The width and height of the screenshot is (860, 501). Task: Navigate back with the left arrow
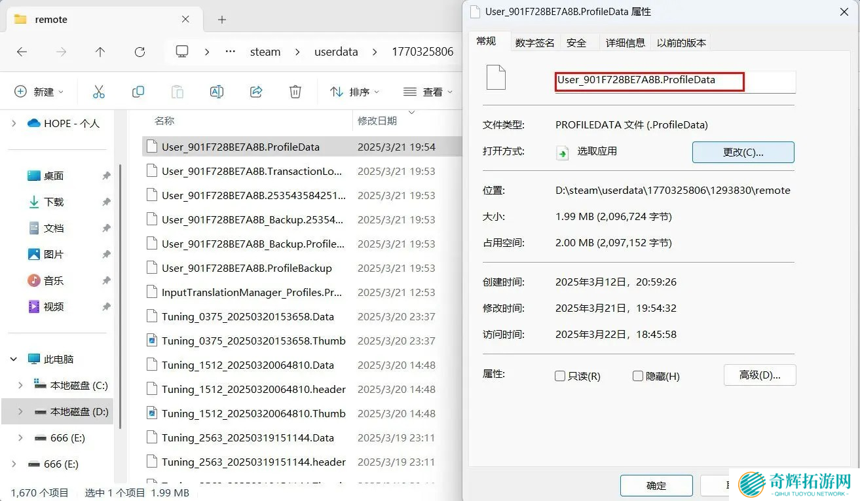22,52
